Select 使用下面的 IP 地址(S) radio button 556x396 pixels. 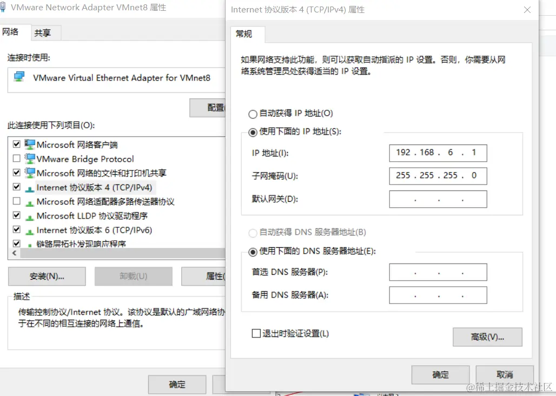(x=253, y=132)
